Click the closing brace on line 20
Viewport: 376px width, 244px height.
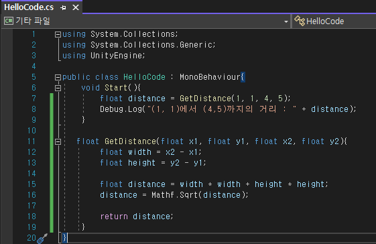64,238
